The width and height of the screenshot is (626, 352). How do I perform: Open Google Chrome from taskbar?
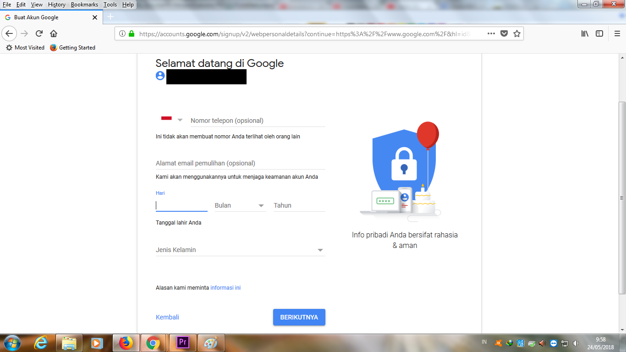coord(154,343)
